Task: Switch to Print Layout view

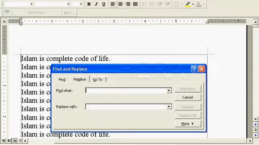Action: pyautogui.click(x=15, y=141)
